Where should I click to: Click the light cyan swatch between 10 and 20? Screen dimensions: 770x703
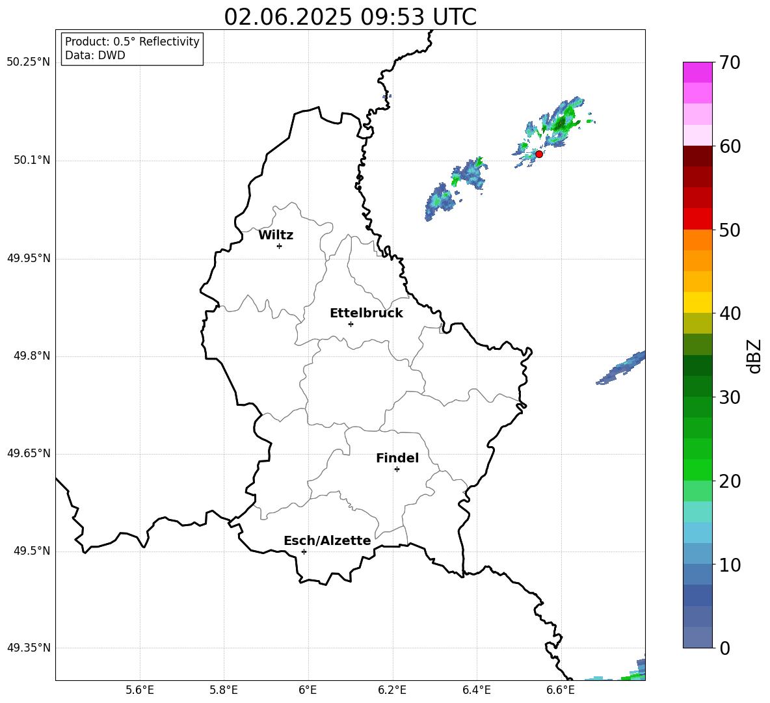point(697,512)
